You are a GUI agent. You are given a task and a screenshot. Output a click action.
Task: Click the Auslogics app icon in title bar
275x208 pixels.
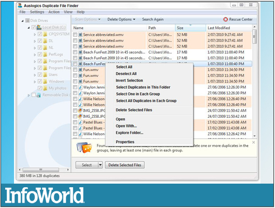[x=20, y=6]
